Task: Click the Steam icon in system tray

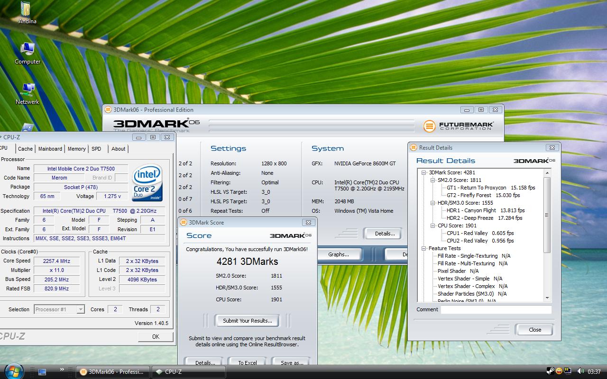Action: click(x=551, y=371)
